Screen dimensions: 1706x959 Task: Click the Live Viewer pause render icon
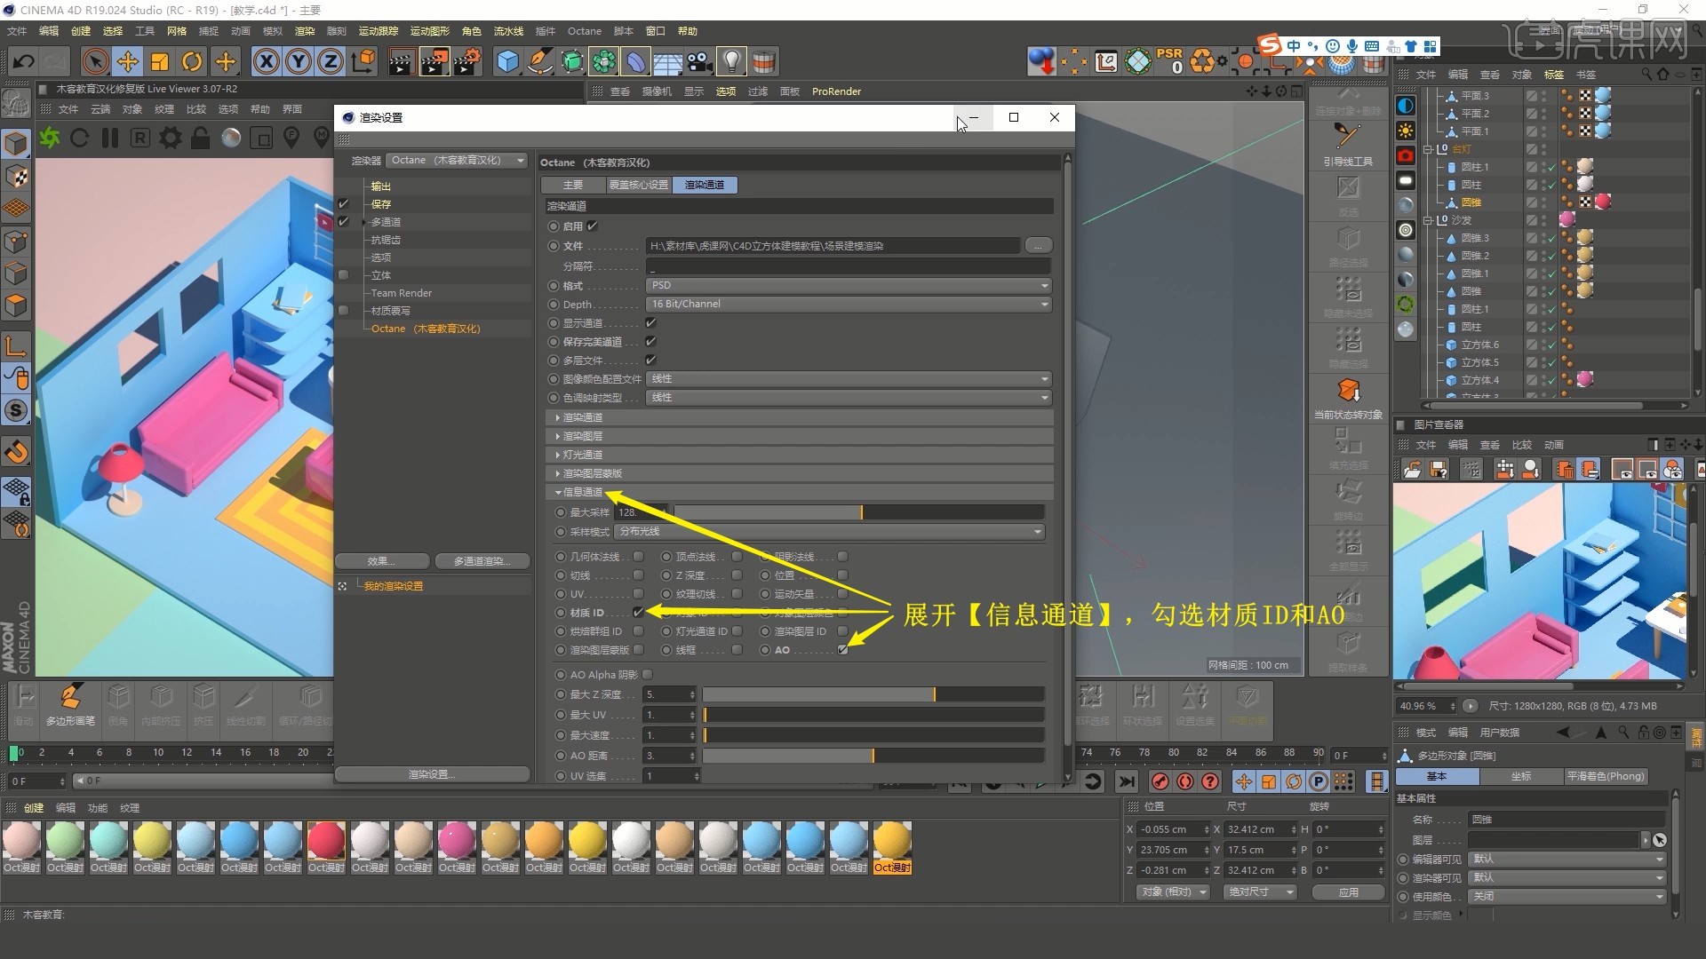tap(110, 138)
